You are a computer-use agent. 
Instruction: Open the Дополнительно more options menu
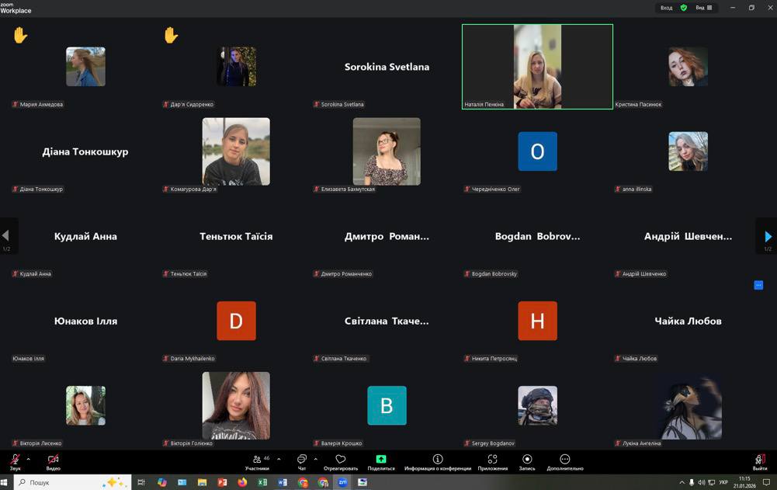pos(564,460)
